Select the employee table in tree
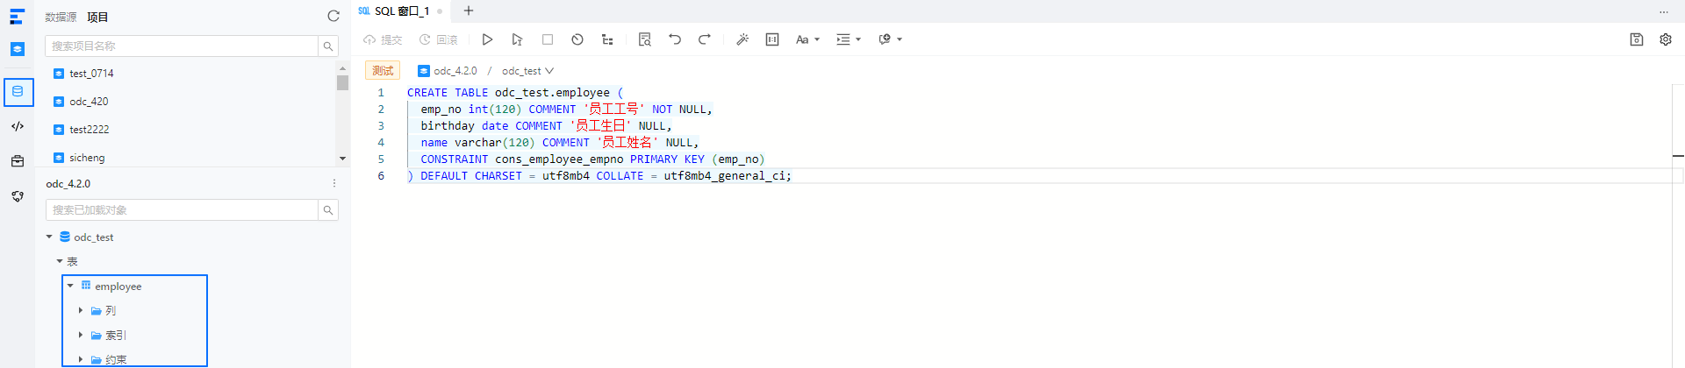Viewport: 1685px width, 368px height. (x=118, y=287)
